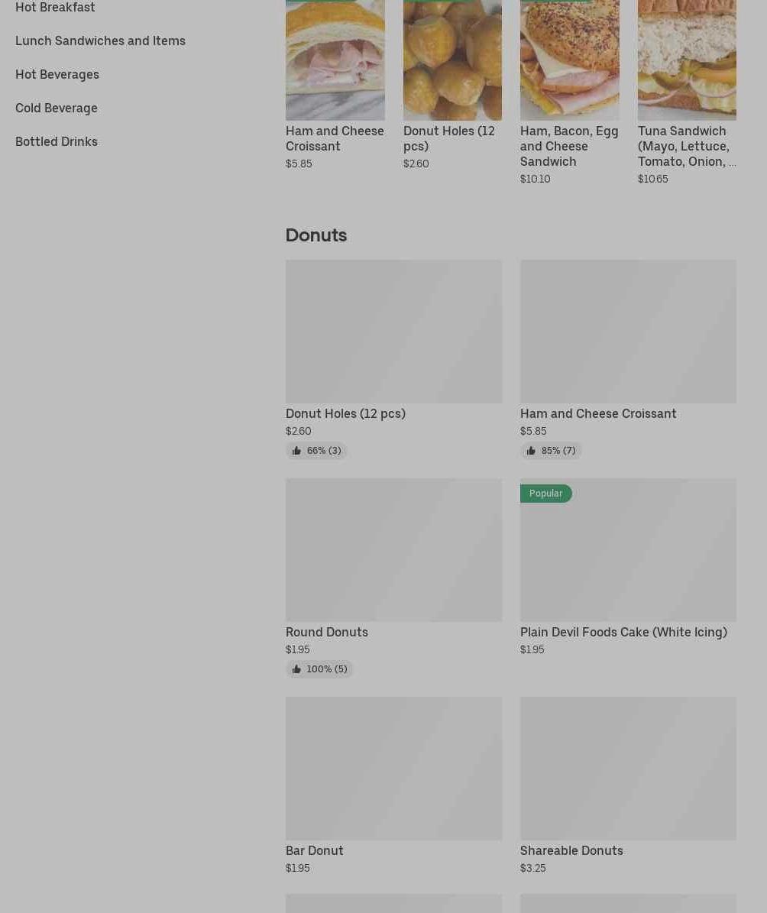Open Plain Devil Foods Cake (White Icing)
Viewport: 767px width, 913px height.
[623, 632]
